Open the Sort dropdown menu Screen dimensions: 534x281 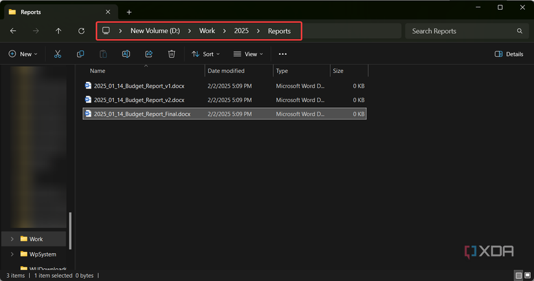click(x=206, y=54)
